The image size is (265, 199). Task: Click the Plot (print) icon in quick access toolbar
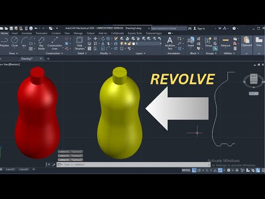(31, 28)
